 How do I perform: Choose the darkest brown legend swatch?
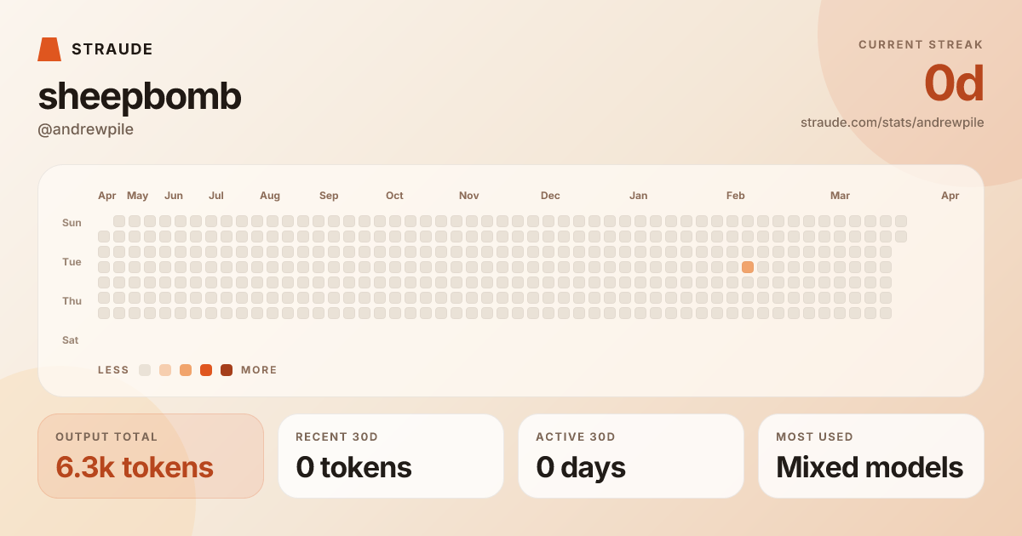pyautogui.click(x=227, y=370)
